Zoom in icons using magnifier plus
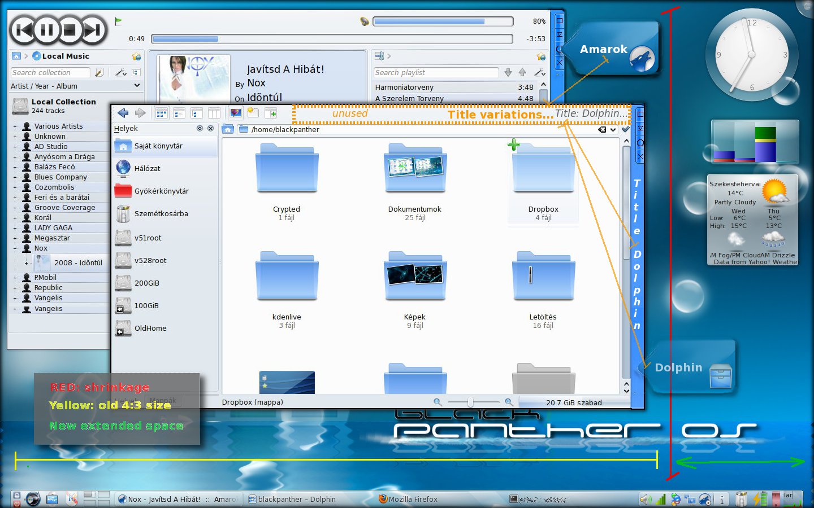The image size is (814, 508). pos(509,402)
